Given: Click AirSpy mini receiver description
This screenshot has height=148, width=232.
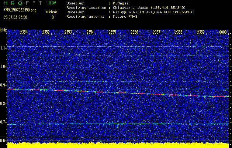Looking at the screenshot, I should tap(153, 12).
